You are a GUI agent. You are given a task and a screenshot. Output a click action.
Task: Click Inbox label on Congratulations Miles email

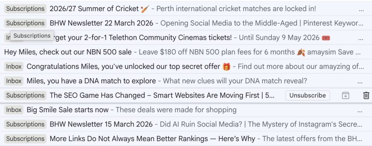pyautogui.click(x=14, y=67)
